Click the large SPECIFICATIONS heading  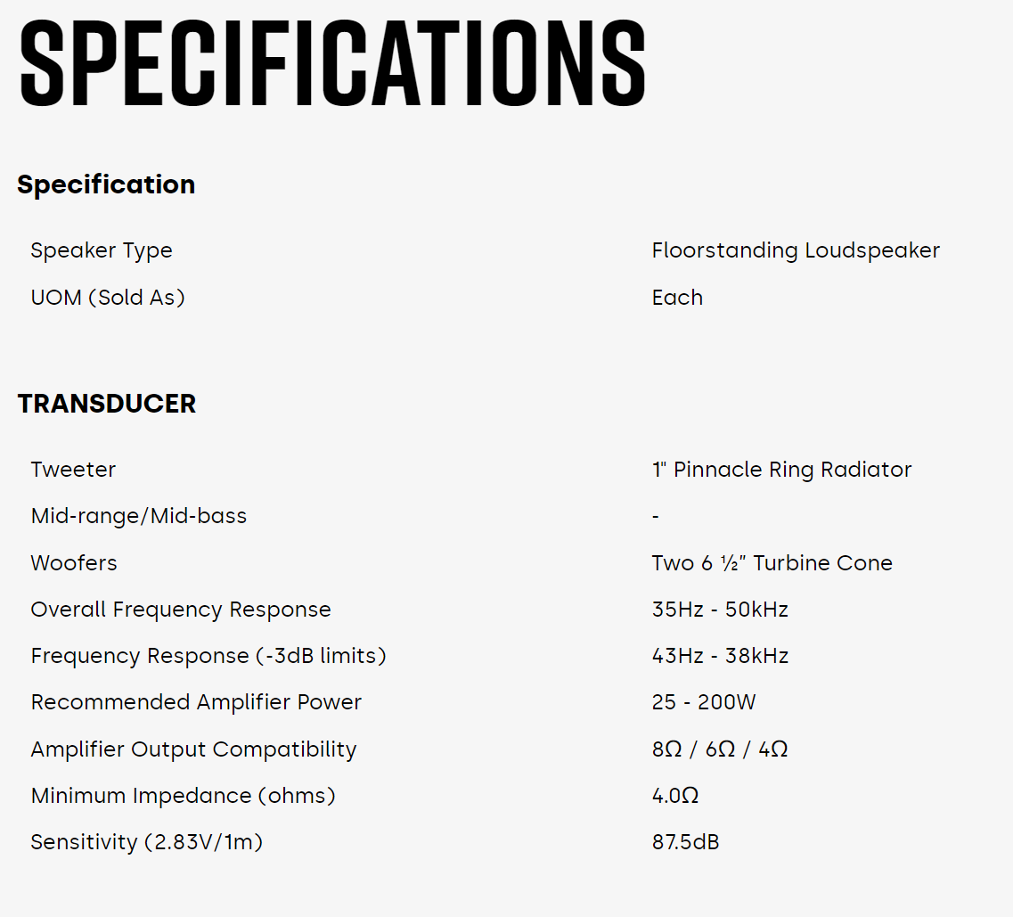coord(331,62)
